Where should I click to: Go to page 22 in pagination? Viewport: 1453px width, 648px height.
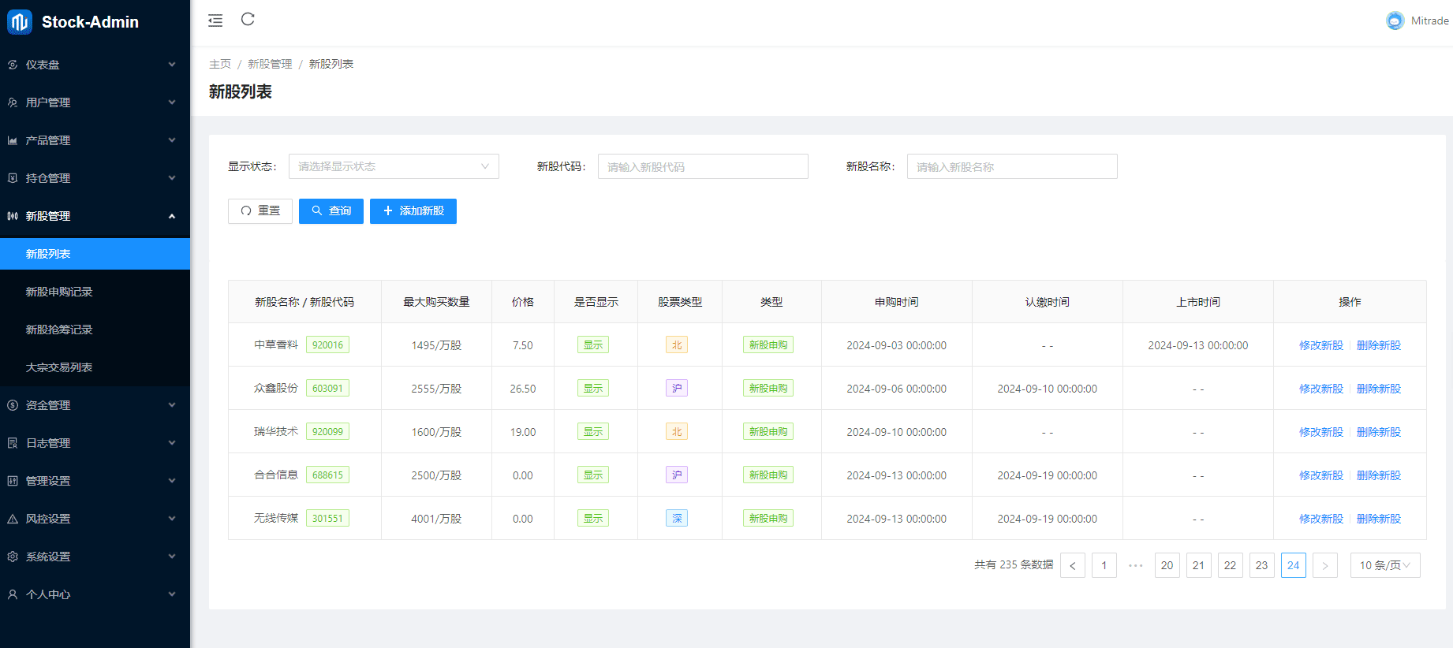coord(1231,565)
